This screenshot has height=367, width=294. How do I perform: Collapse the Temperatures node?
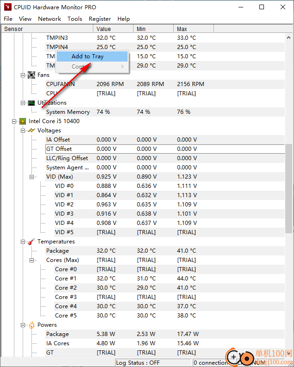(x=23, y=242)
